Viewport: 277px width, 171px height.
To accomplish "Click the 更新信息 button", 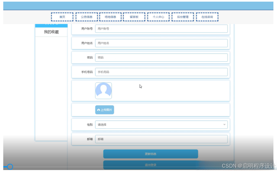I will click(x=151, y=154).
